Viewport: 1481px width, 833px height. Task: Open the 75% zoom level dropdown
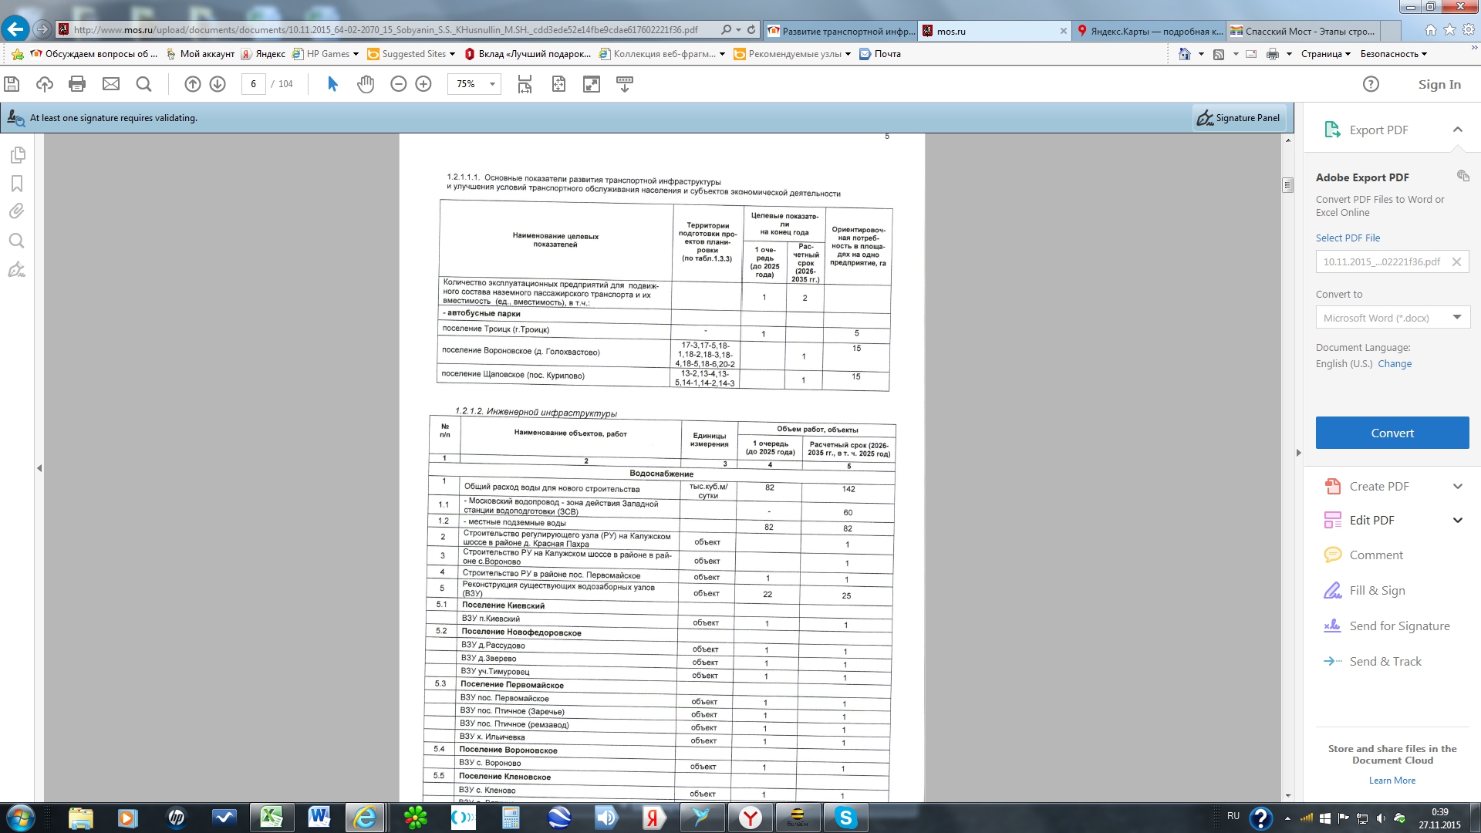point(491,84)
